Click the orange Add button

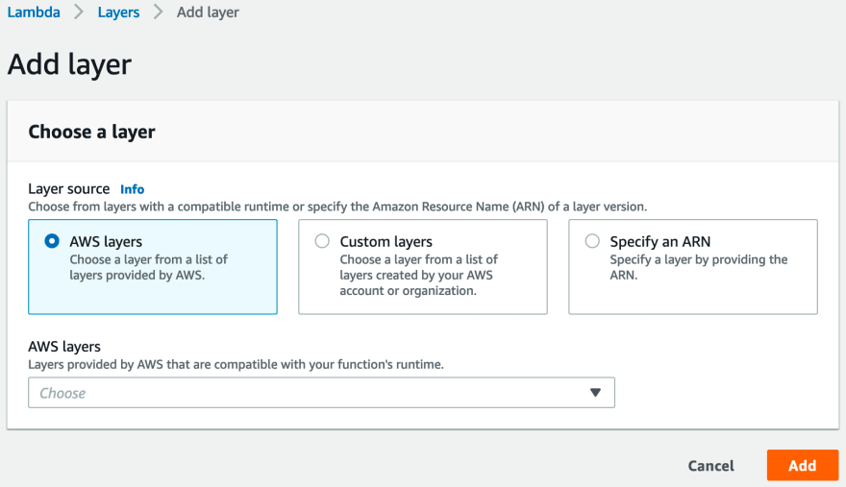point(803,466)
